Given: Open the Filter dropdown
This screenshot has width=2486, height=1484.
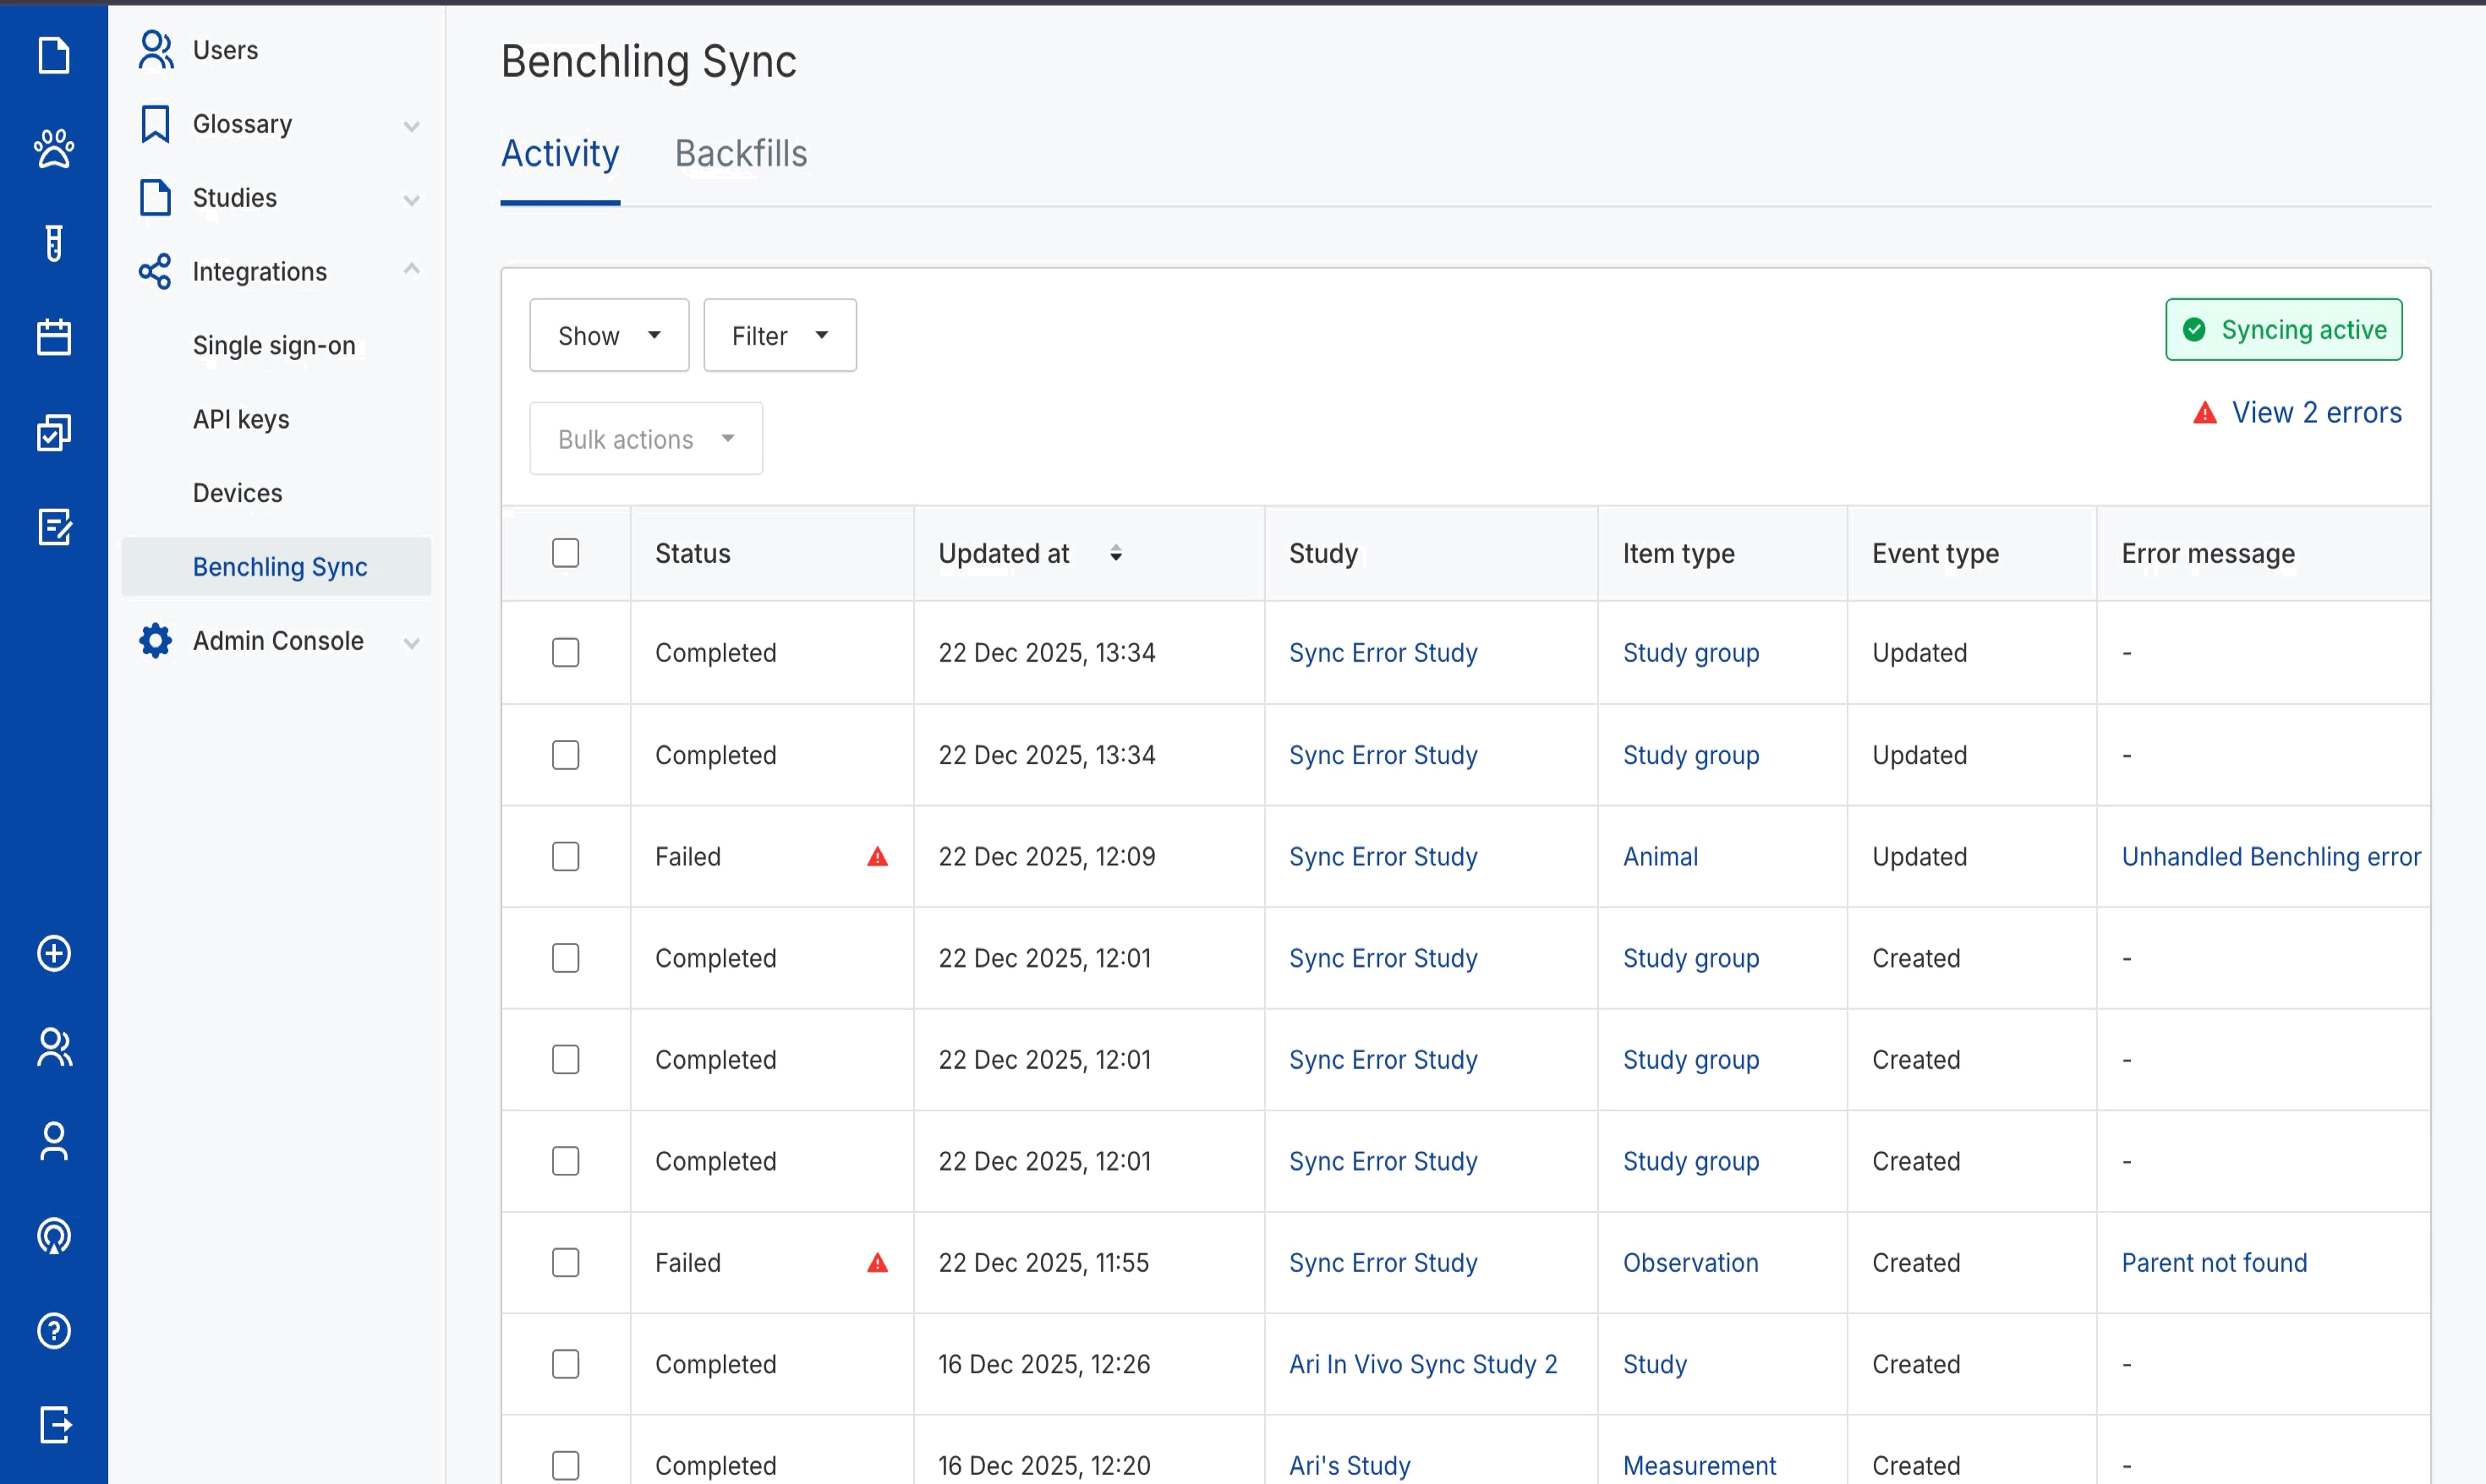Looking at the screenshot, I should (780, 335).
